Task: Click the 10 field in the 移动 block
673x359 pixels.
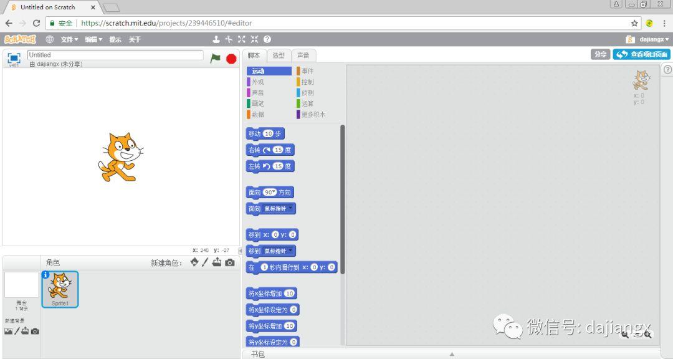Action: click(x=269, y=133)
